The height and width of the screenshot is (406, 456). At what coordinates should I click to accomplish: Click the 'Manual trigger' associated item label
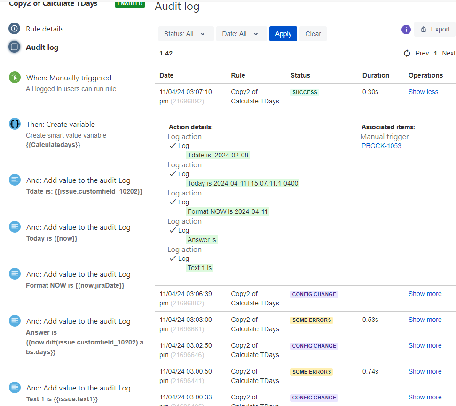pyautogui.click(x=384, y=137)
